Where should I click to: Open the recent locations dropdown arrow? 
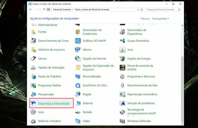tap(40, 10)
